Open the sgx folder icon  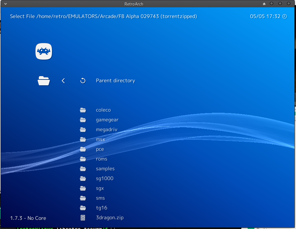pos(83,188)
